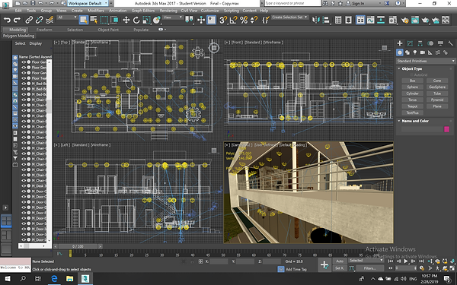The image size is (457, 285).
Task: Click the keyword search field
Action: (x=292, y=3)
